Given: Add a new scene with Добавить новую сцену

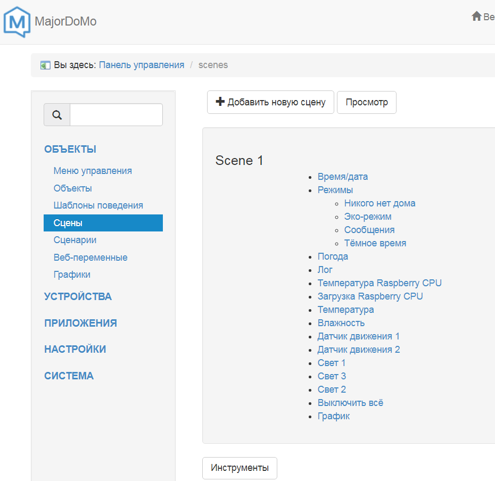Looking at the screenshot, I should tap(270, 102).
